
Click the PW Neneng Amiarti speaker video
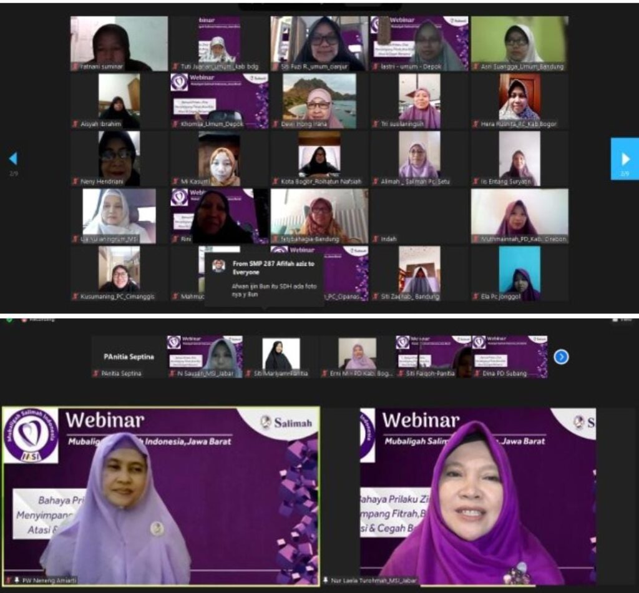pos(161,496)
